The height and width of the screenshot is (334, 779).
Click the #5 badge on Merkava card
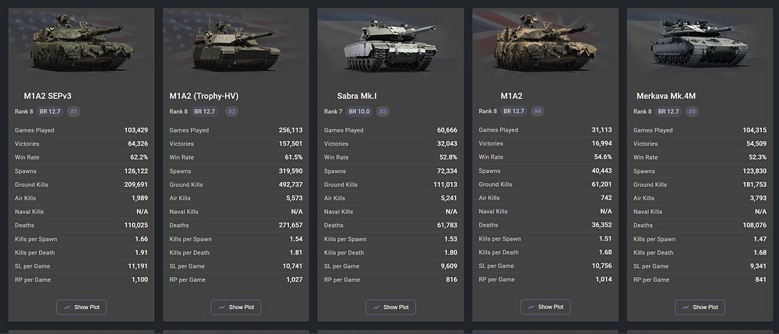pyautogui.click(x=692, y=111)
